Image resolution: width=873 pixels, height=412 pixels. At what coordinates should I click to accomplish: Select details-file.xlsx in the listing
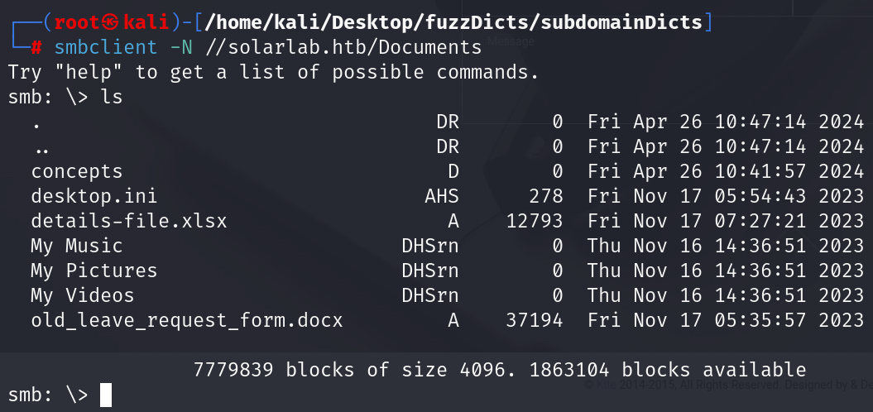pyautogui.click(x=129, y=221)
